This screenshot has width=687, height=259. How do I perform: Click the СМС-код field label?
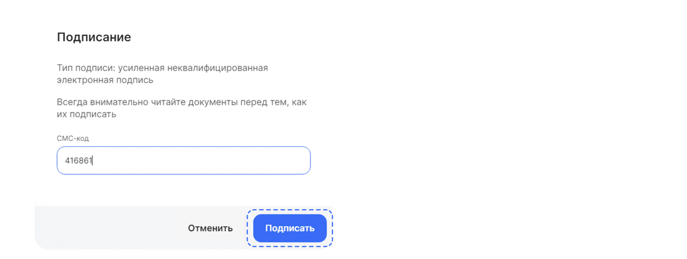[73, 138]
